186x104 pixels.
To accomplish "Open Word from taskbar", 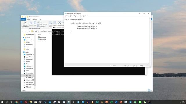I will 116,102.
